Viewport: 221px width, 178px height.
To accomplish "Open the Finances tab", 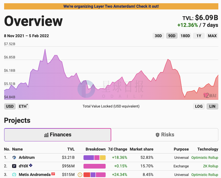I will tap(58, 135).
